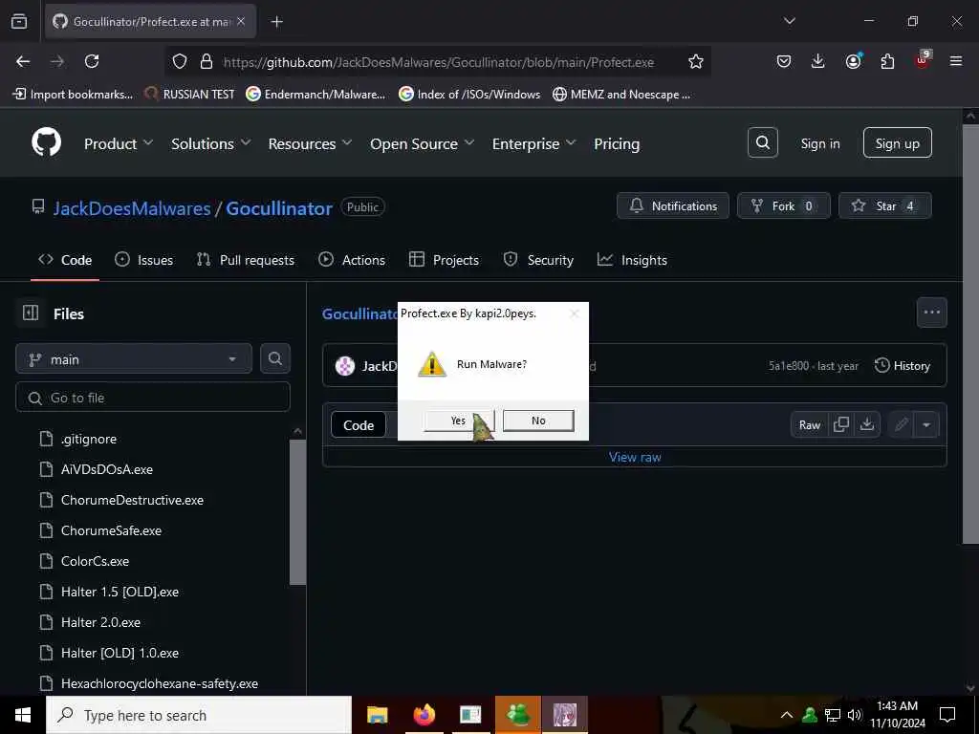Open the main branch selector dropdown
The height and width of the screenshot is (734, 979).
tap(134, 359)
